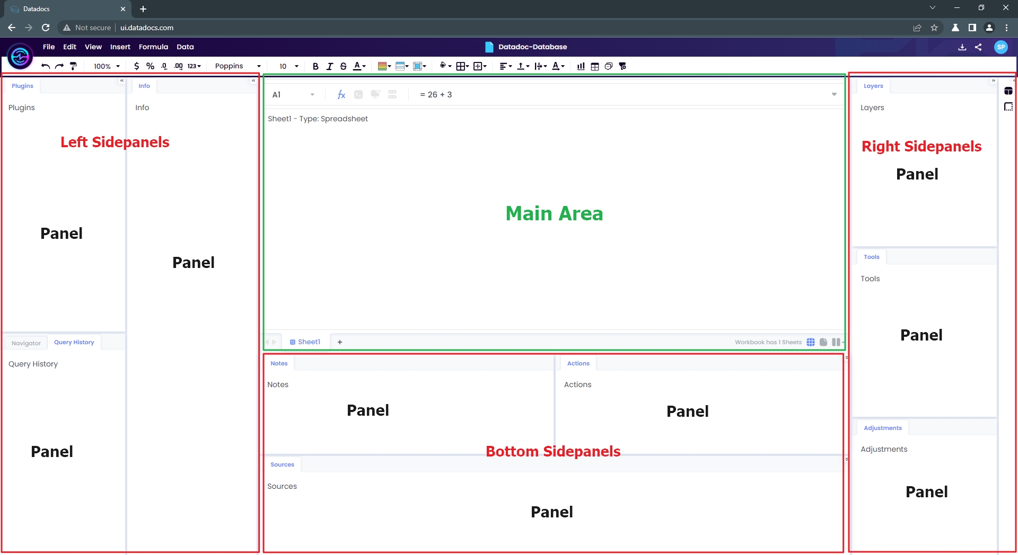1018x555 pixels.
Task: Toggle strikethrough formatting
Action: click(343, 66)
